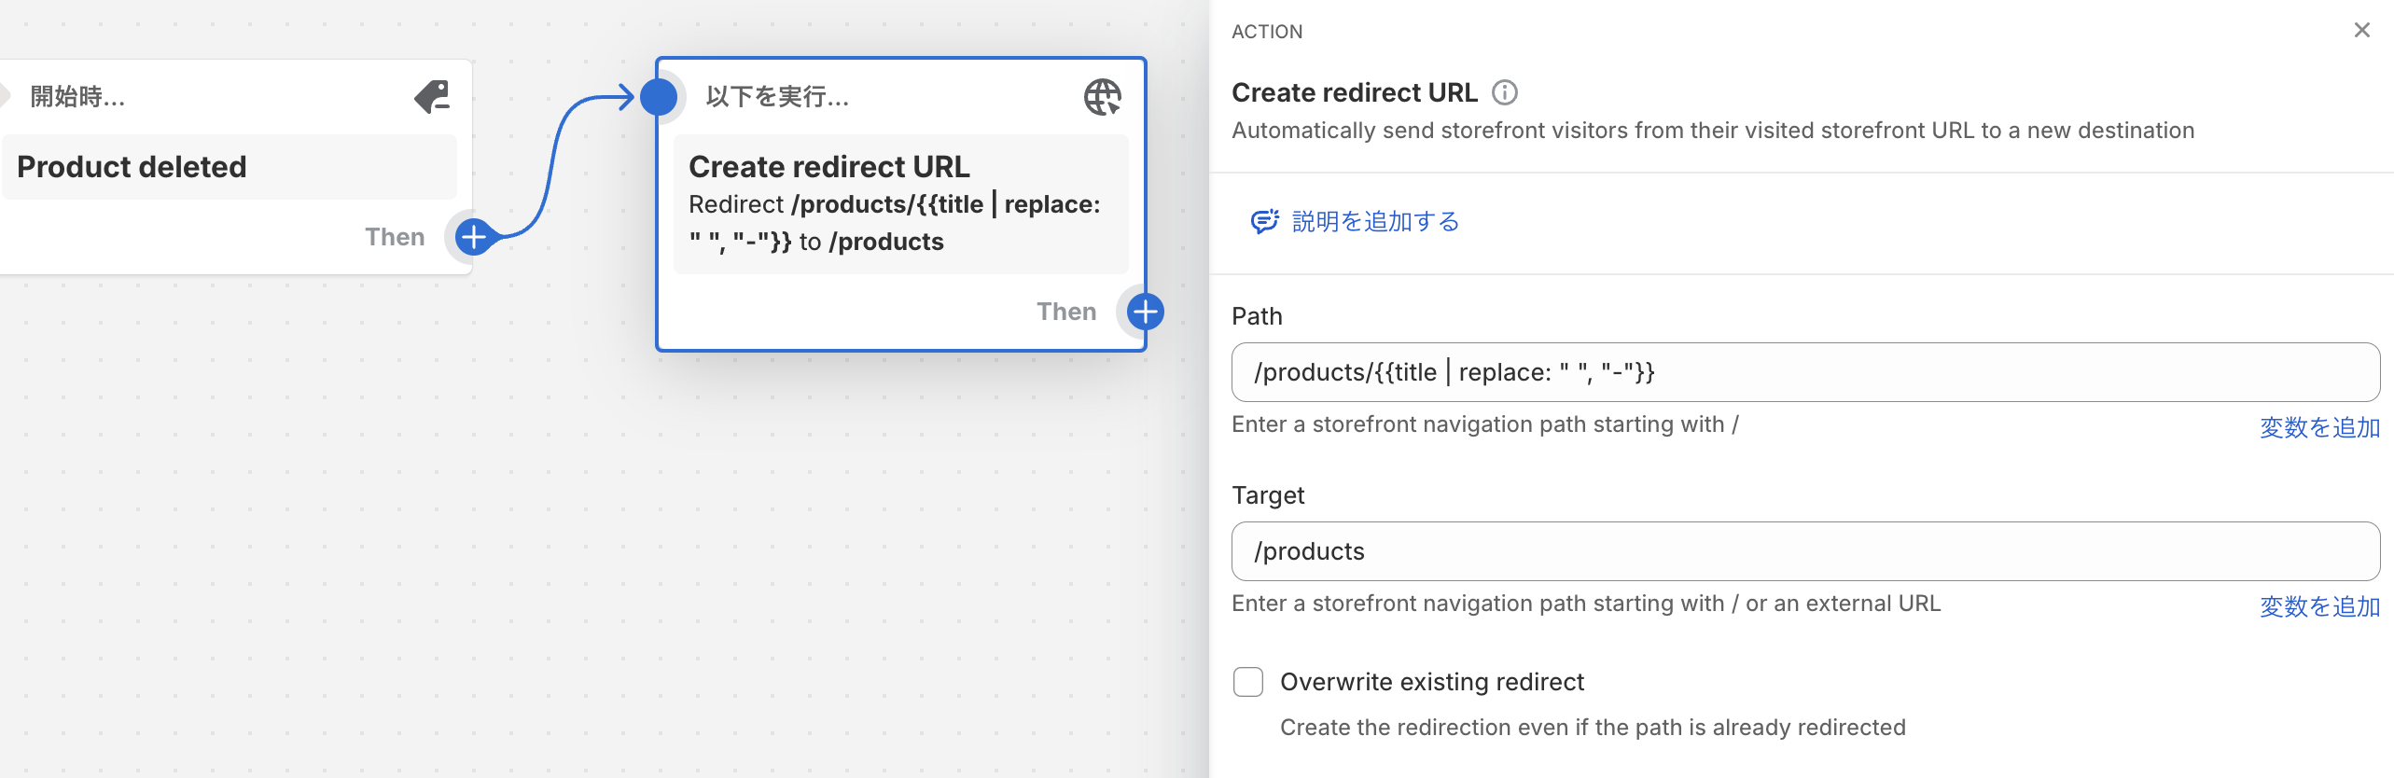
Task: Click the 開始時... trigger header text
Action: tap(77, 96)
